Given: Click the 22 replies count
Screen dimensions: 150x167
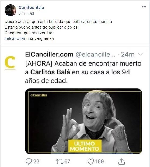Looking at the screenshot, I should pyautogui.click(x=36, y=161).
